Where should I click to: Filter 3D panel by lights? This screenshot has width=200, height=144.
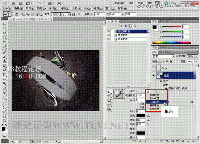point(136,26)
